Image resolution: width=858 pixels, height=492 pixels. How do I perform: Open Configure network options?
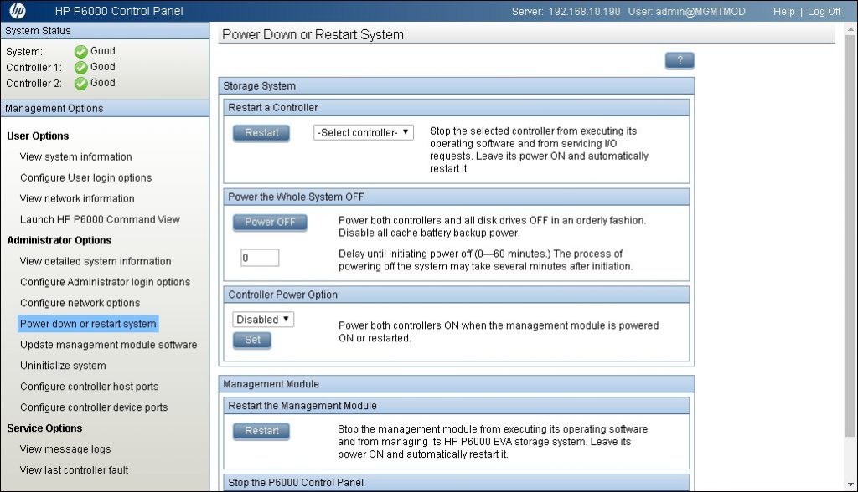(80, 303)
